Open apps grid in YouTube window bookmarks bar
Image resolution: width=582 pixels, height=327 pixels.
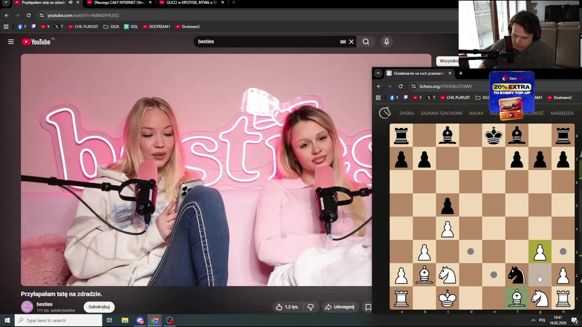[x=6, y=27]
